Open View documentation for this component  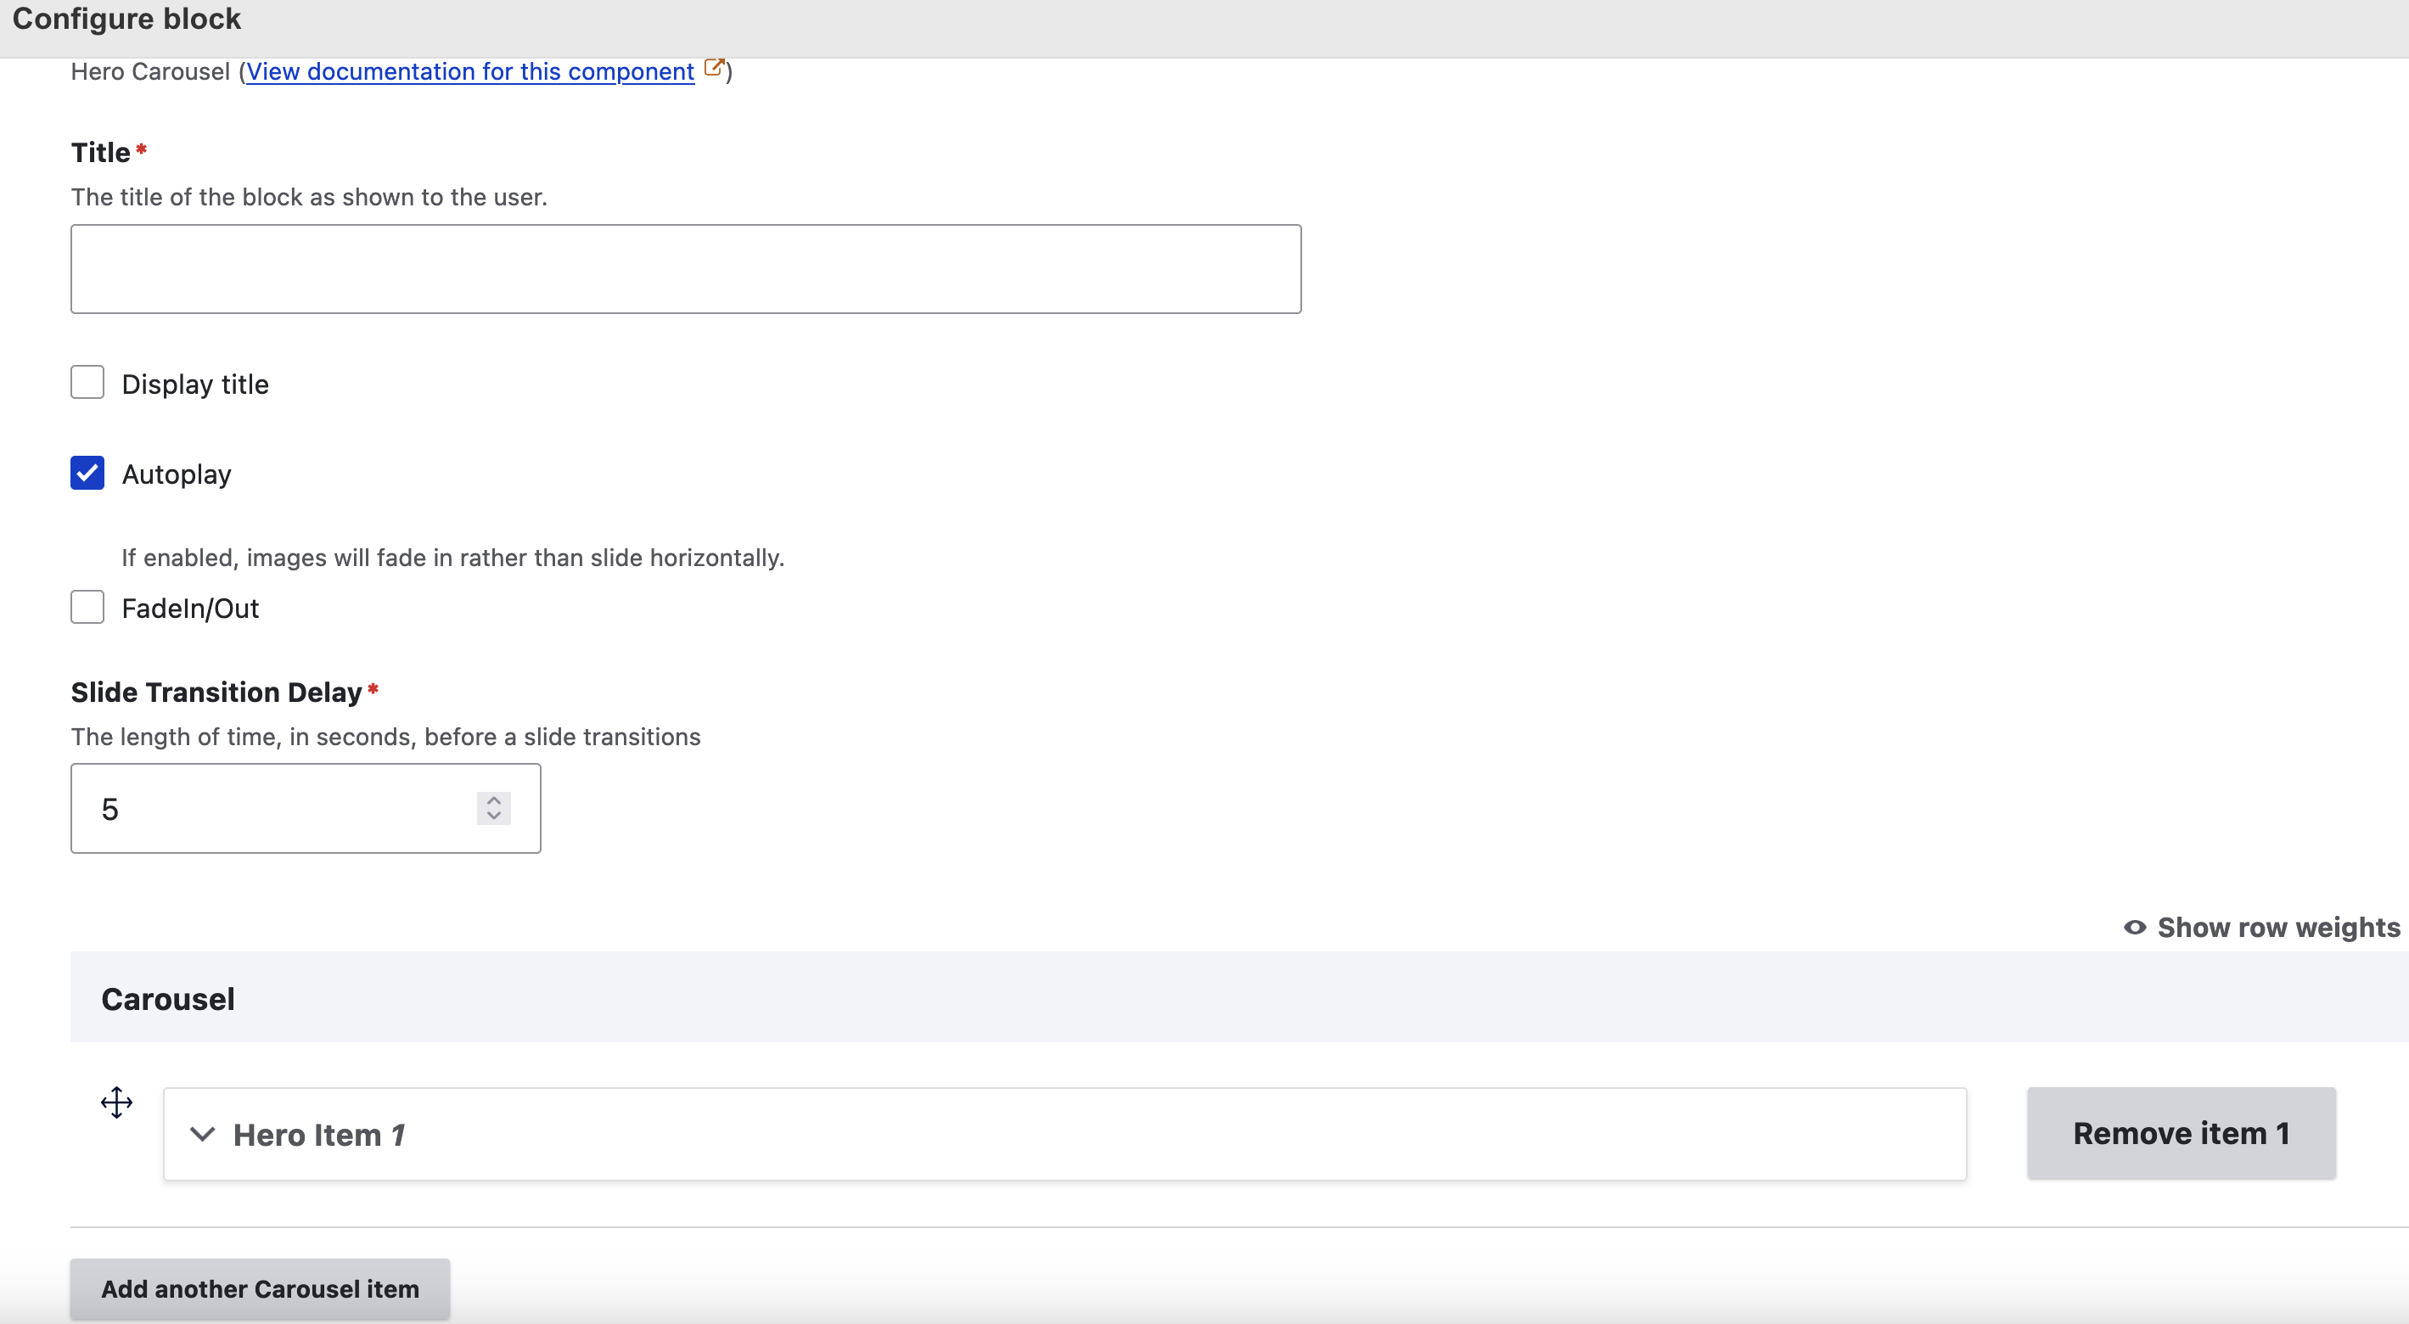click(x=469, y=72)
